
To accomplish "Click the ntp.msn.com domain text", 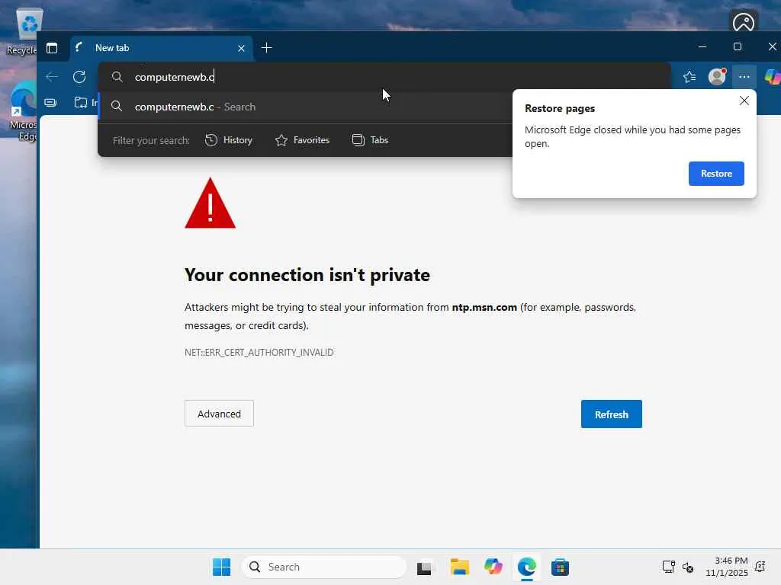I will point(484,308).
